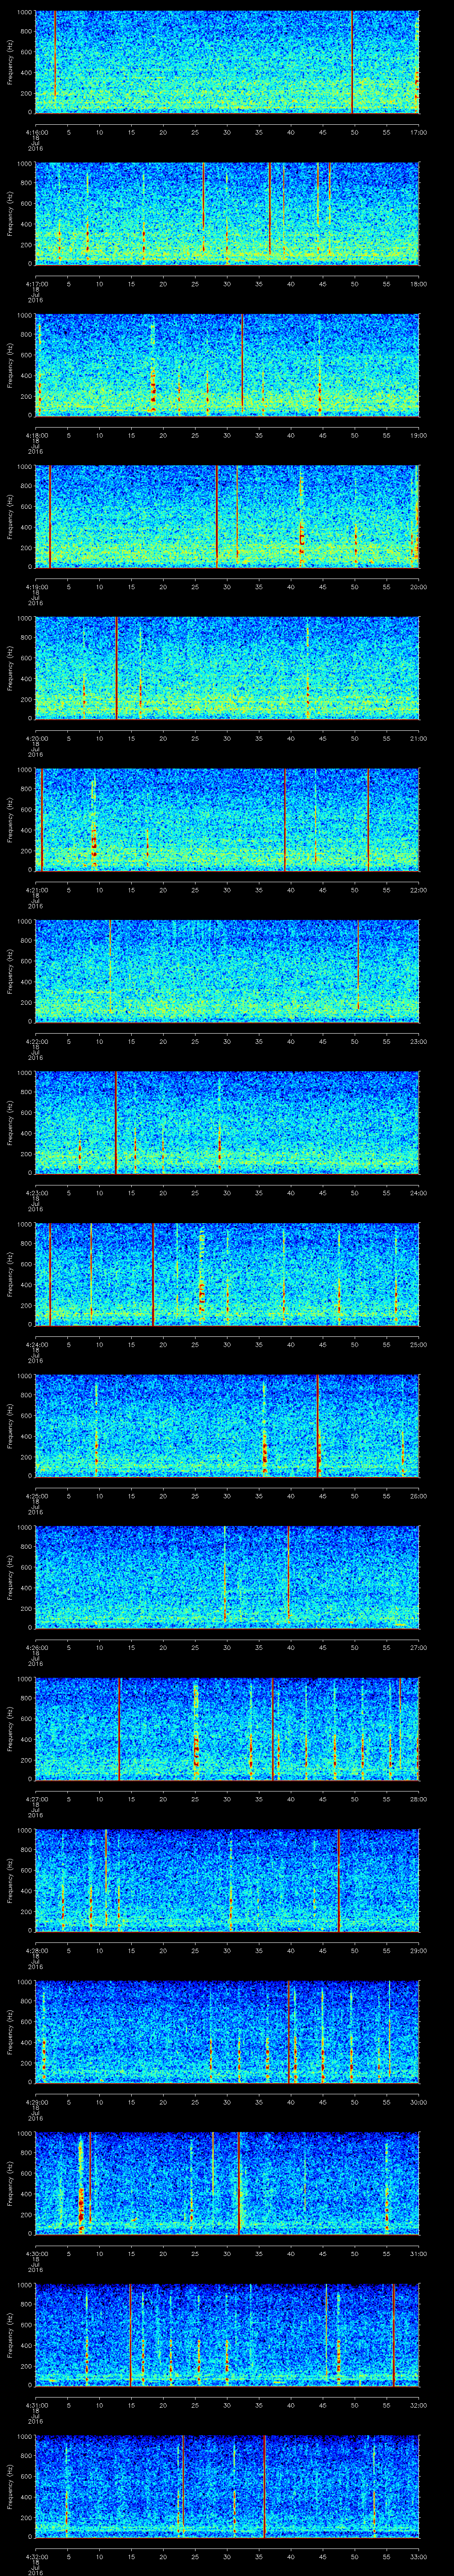Click the 30-second tick under the 4:16:00 panel
The height and width of the screenshot is (2576, 454).
tap(227, 132)
